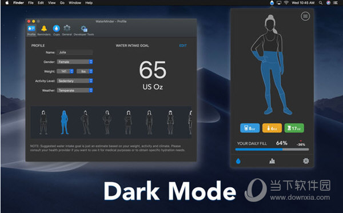Log the blue 8 oz cup button
This screenshot has height=213, width=343.
coord(250,128)
